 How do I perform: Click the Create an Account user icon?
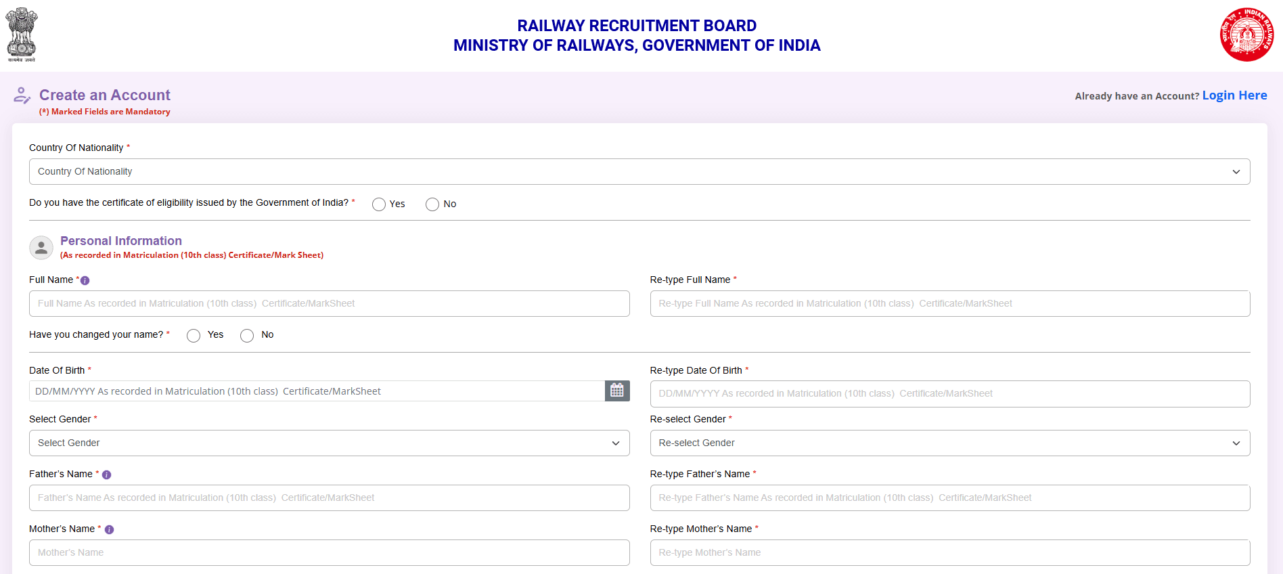[22, 95]
